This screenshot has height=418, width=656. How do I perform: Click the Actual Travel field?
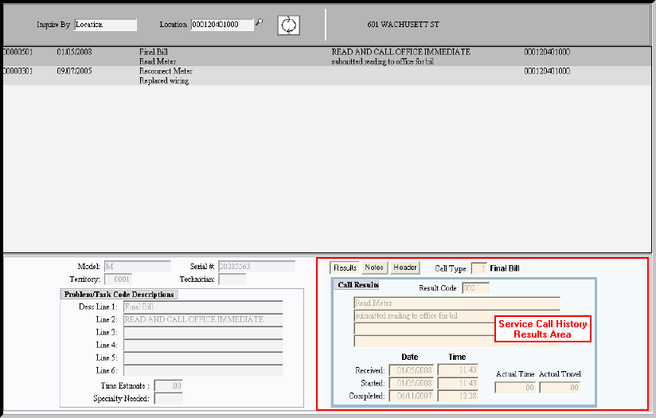pos(560,388)
